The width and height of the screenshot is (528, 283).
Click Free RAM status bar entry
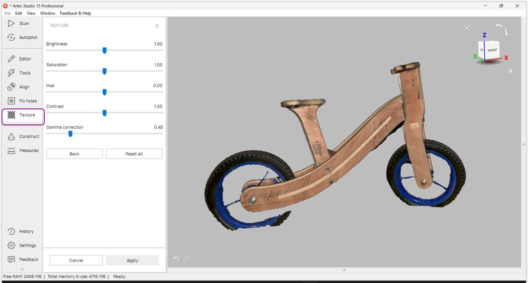(x=22, y=277)
